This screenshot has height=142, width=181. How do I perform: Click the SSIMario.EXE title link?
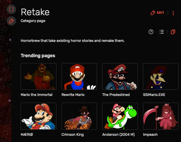(154, 95)
